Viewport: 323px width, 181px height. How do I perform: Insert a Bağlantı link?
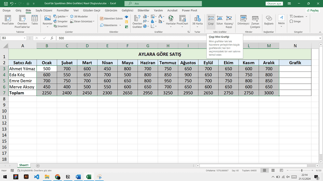[269, 20]
